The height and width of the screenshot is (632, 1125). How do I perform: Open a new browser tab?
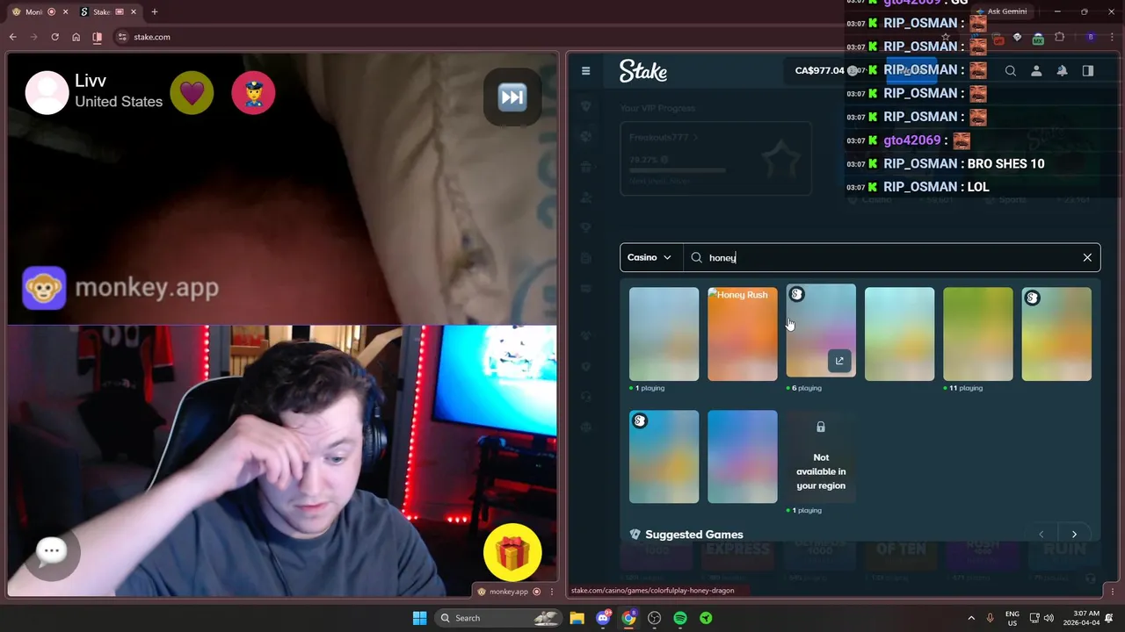click(x=155, y=12)
